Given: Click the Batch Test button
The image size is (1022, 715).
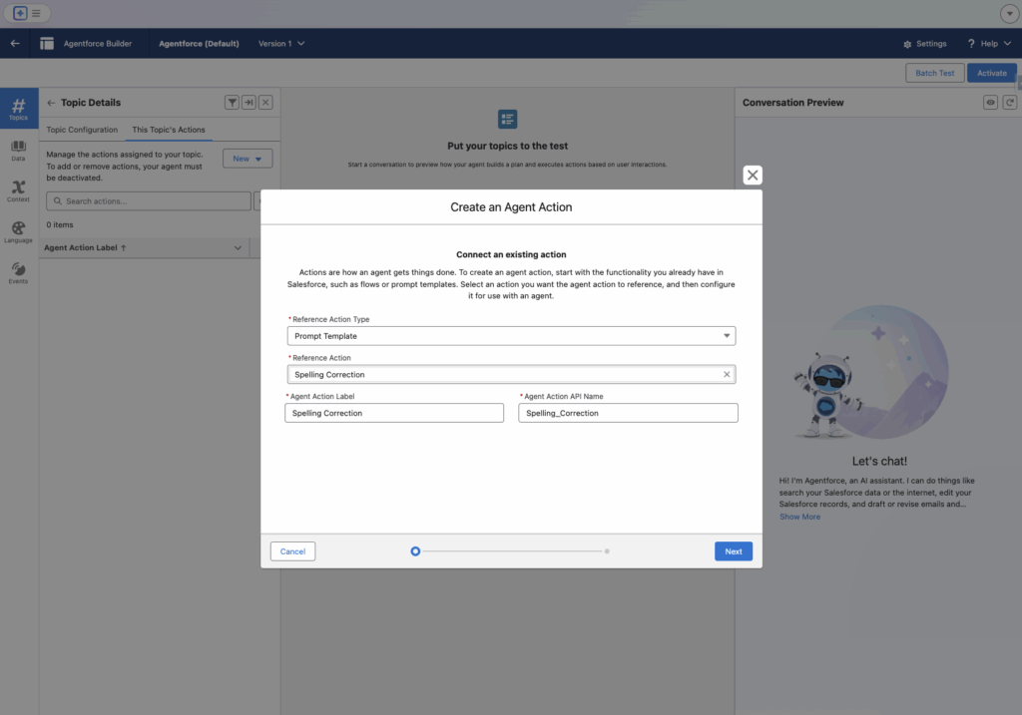Looking at the screenshot, I should point(934,73).
